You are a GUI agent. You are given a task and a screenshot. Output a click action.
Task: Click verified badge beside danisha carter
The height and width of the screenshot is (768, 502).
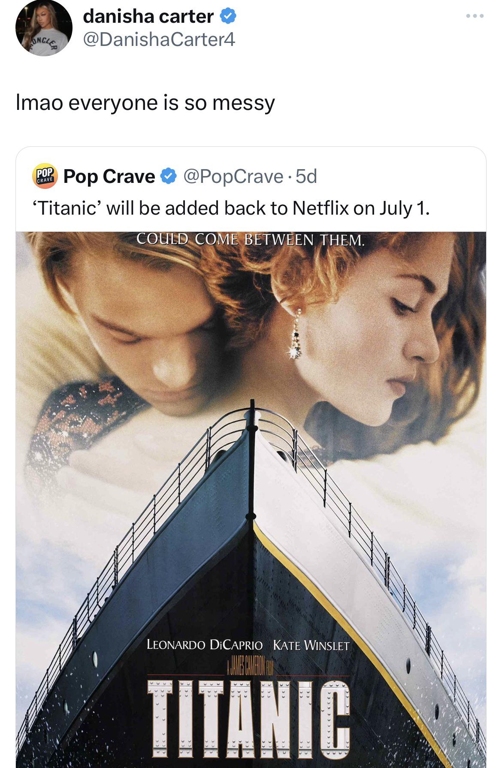click(x=228, y=16)
